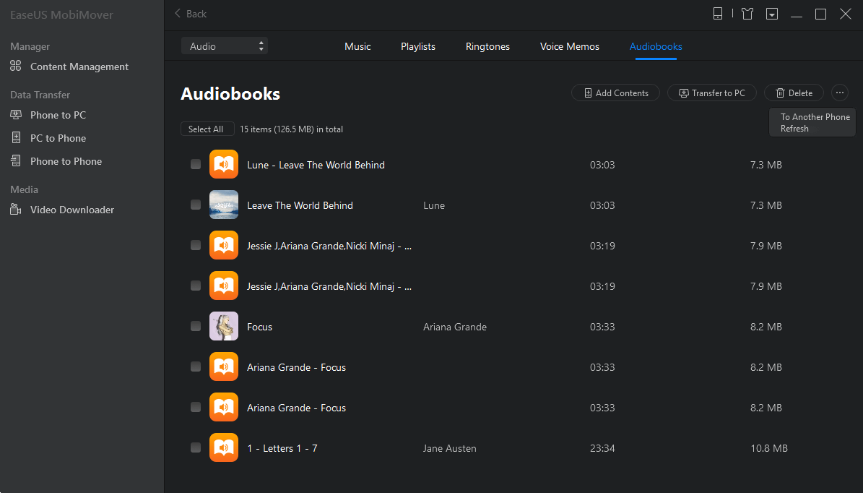Choose Refresh from the menu
Screen dimensions: 863x493
[x=794, y=129]
